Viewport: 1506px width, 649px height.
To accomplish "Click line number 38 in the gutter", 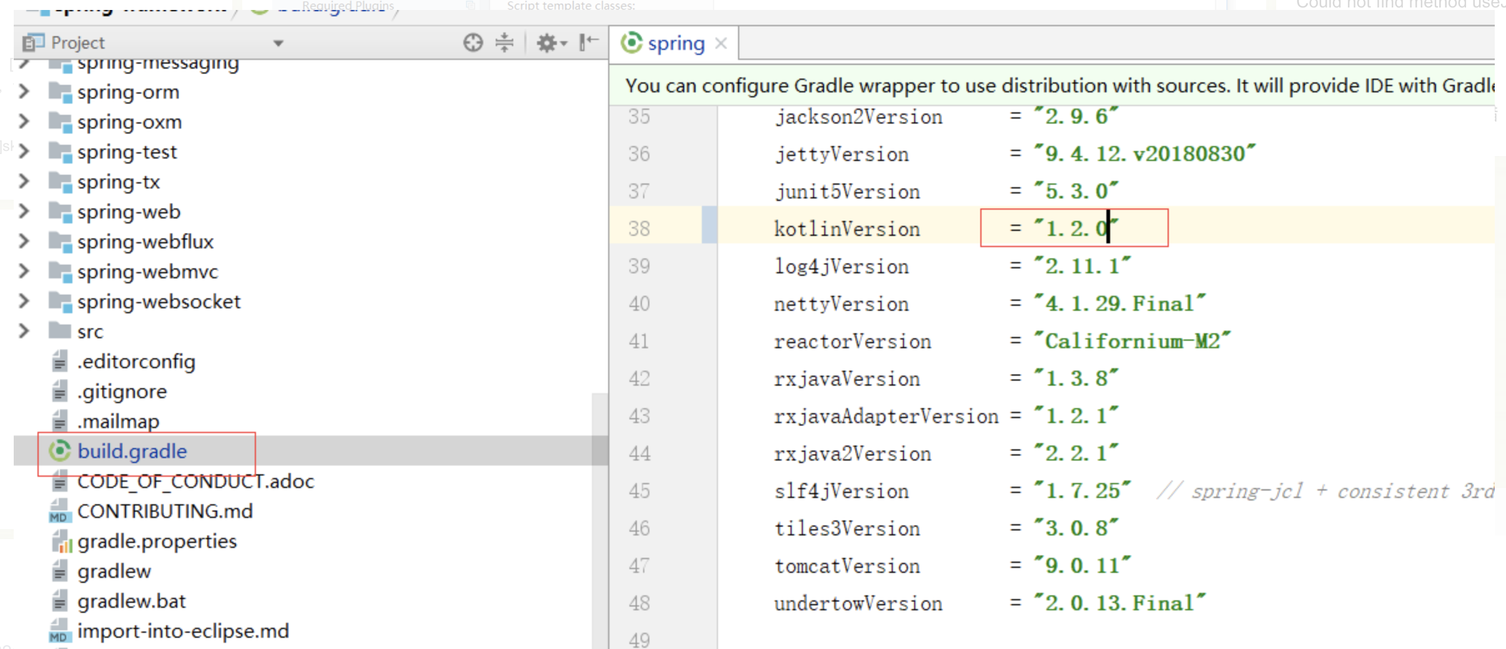I will point(639,228).
